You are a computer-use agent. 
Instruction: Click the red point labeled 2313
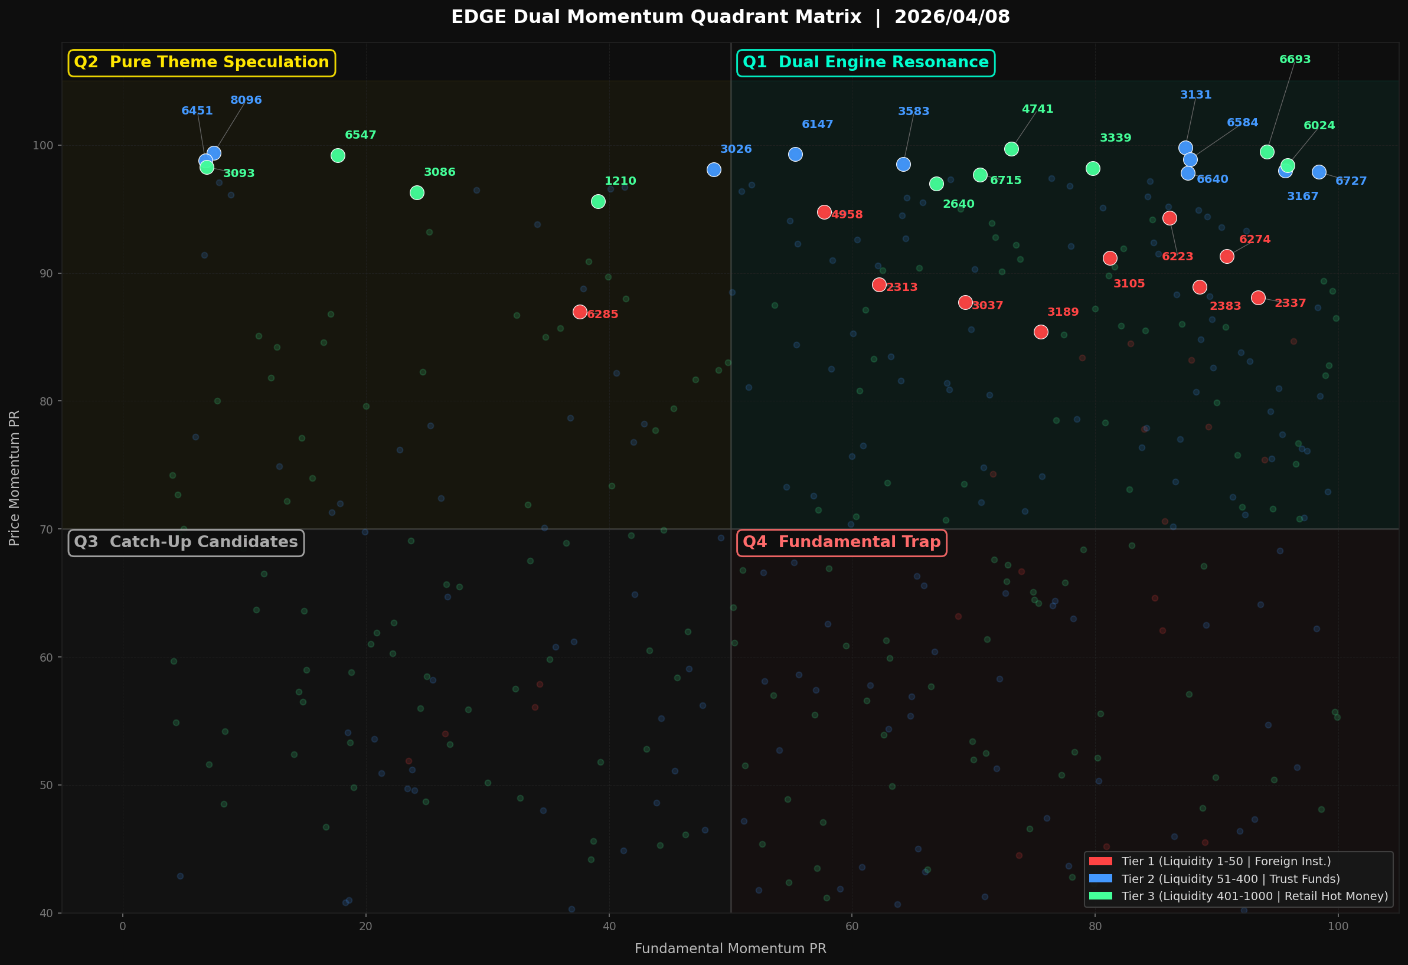879,284
